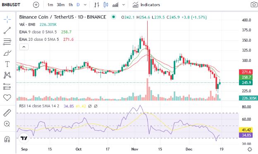Collapse the indicator legend with arrow
The image size is (258, 154).
tap(24, 47)
